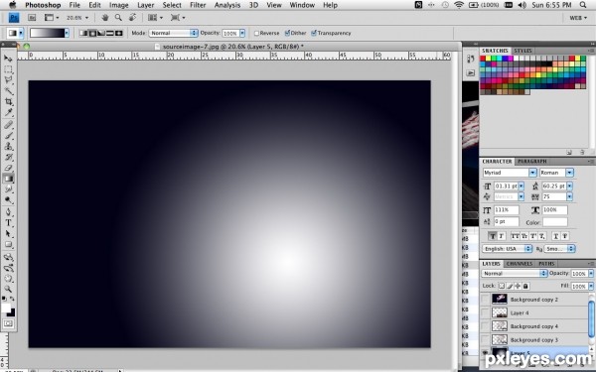
Task: Open the layer blend mode Normal dropdown
Action: point(514,274)
